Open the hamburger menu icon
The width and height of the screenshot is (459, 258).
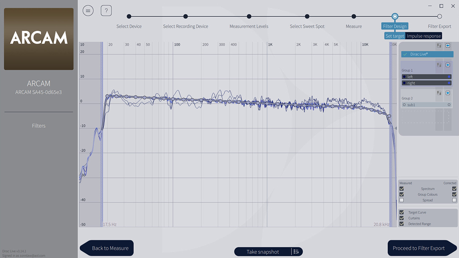click(x=88, y=11)
